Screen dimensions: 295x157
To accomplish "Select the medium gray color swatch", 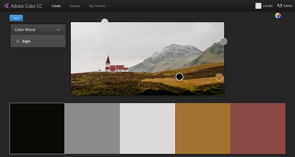I will (93, 128).
